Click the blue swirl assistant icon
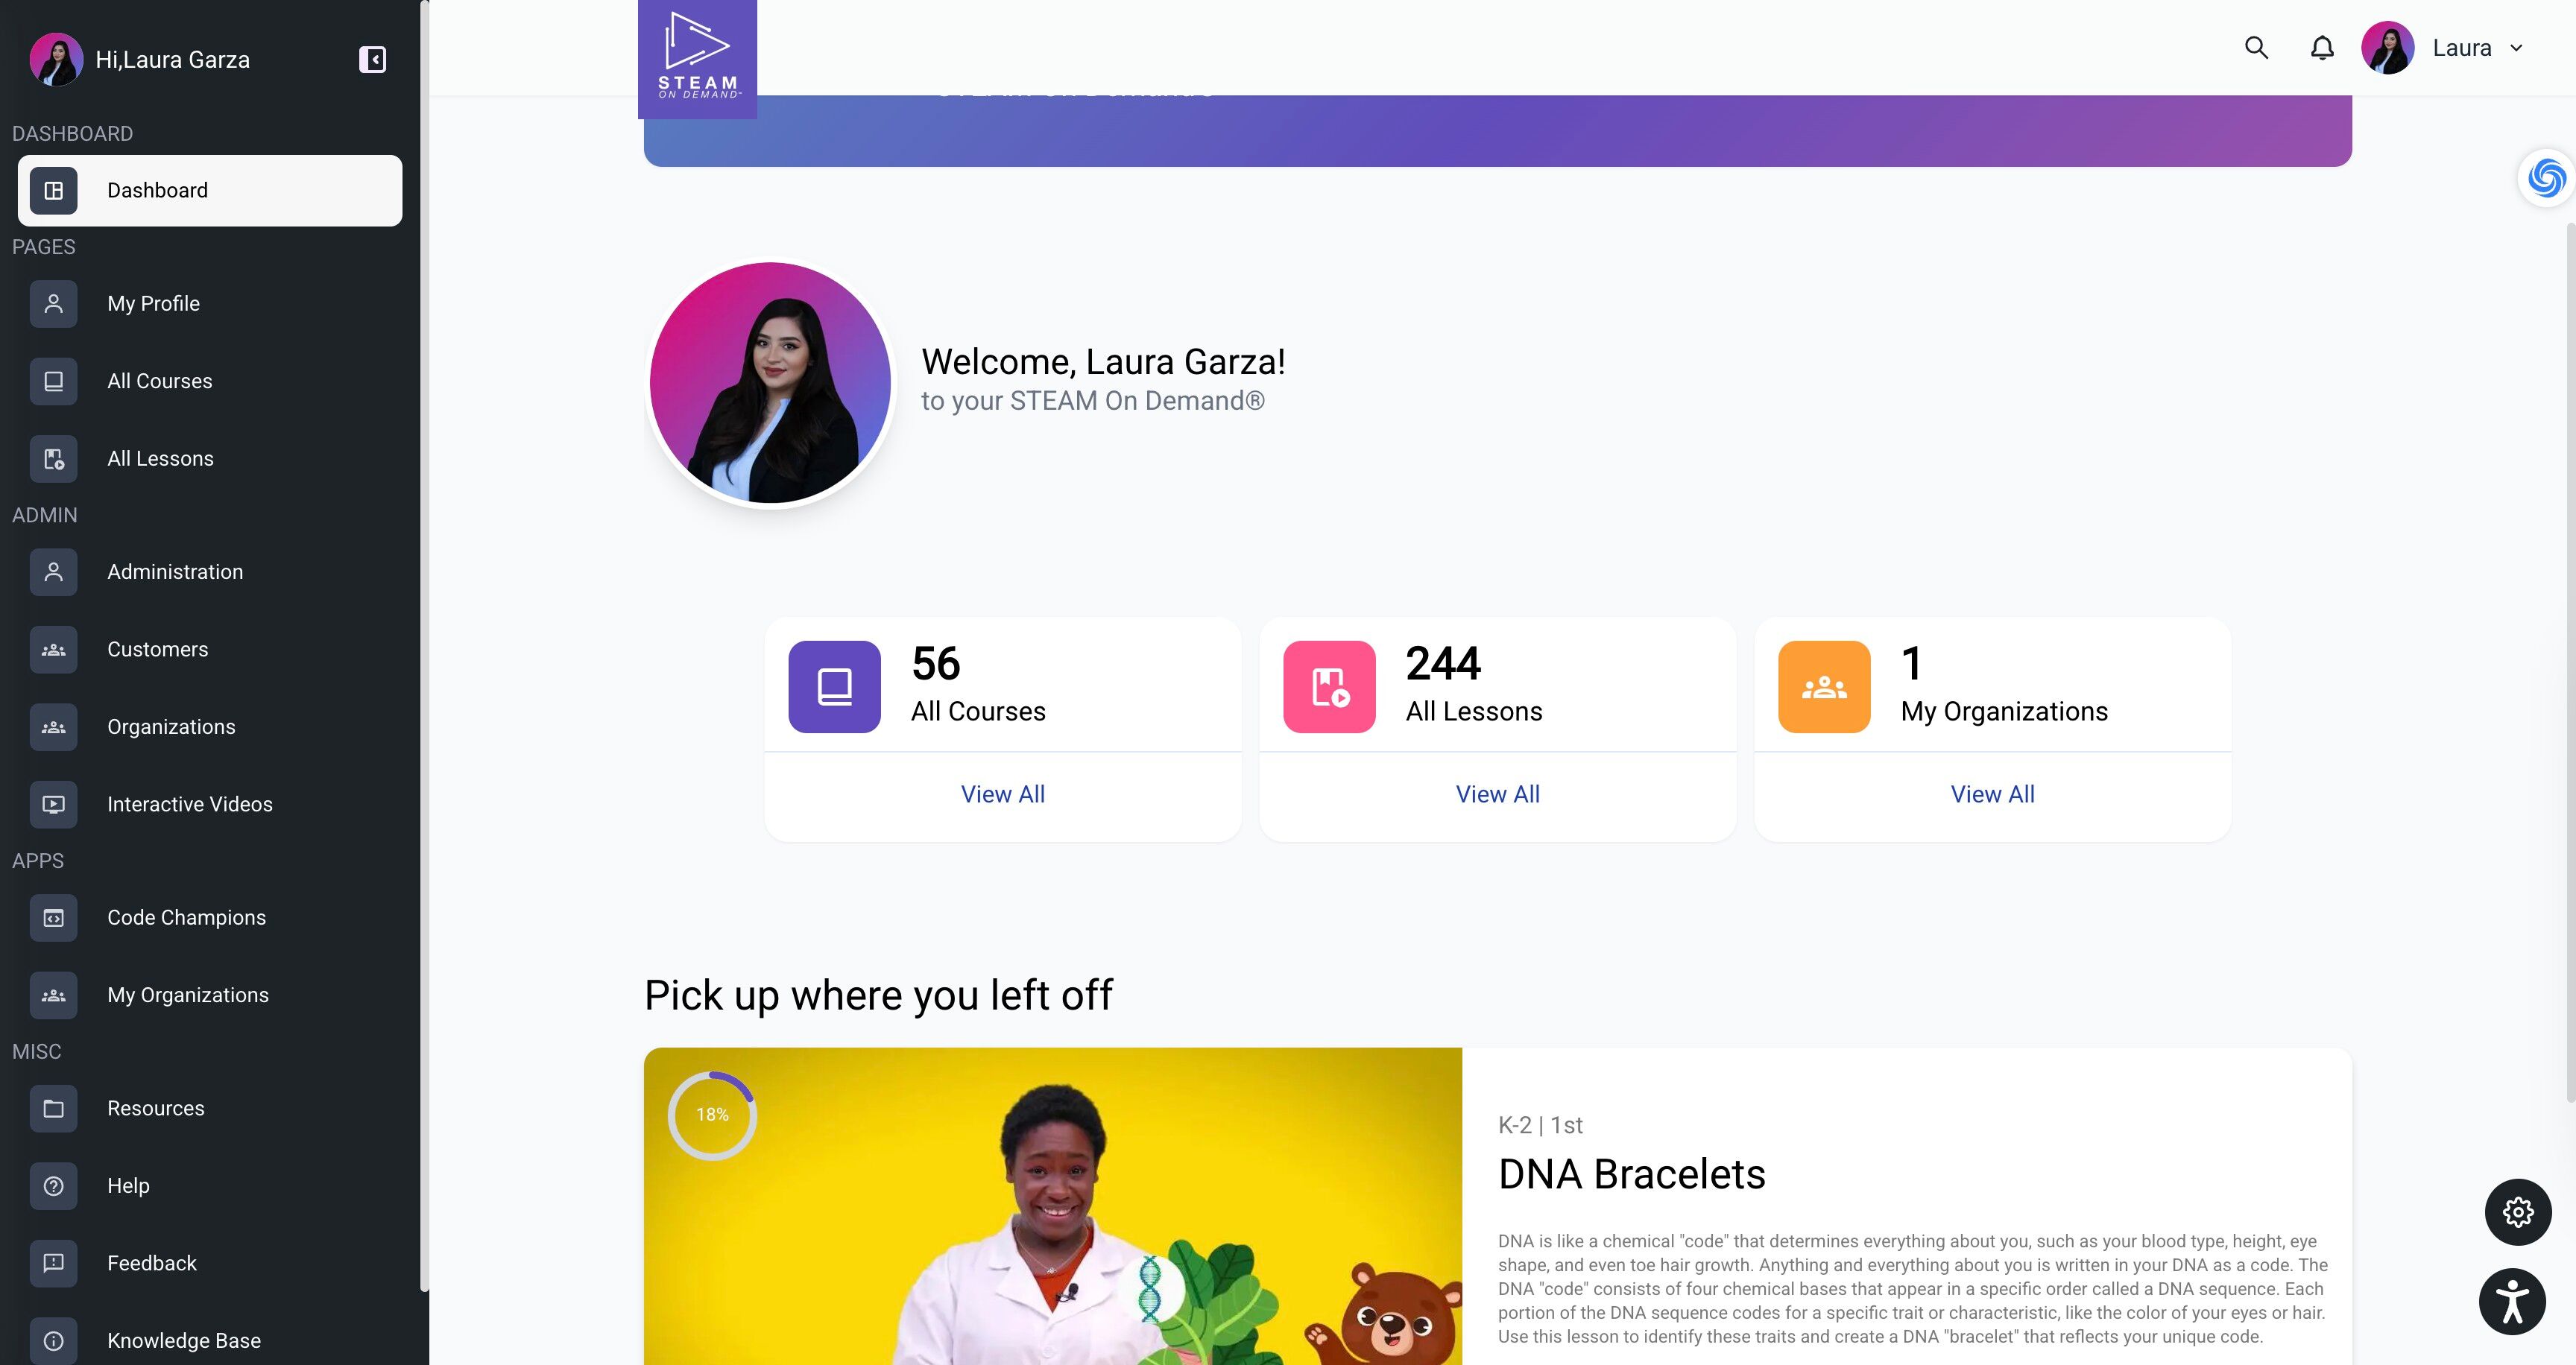Image resolution: width=2576 pixels, height=1365 pixels. click(2546, 179)
